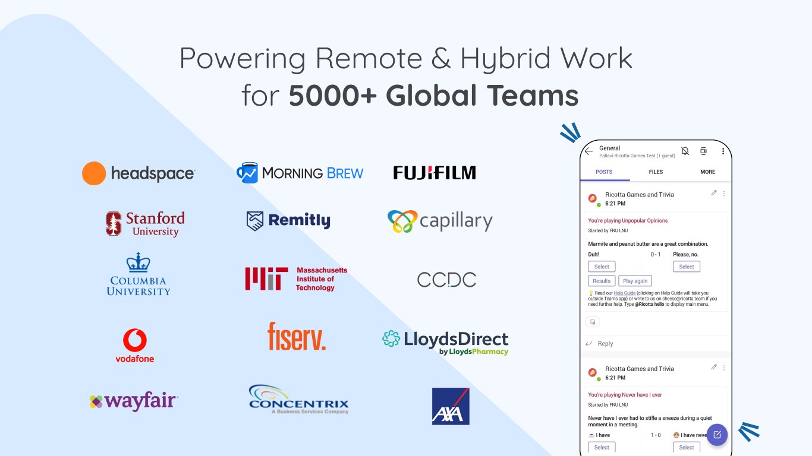Viewport: 812px width, 456px height.
Task: Click pencil icon on Never have I ever post
Action: click(x=714, y=367)
